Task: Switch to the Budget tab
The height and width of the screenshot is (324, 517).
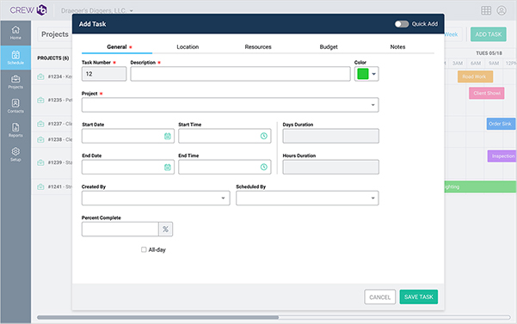Action: coord(329,46)
